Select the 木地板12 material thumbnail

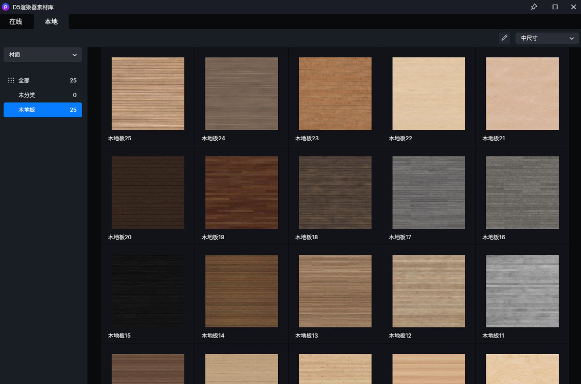(429, 291)
